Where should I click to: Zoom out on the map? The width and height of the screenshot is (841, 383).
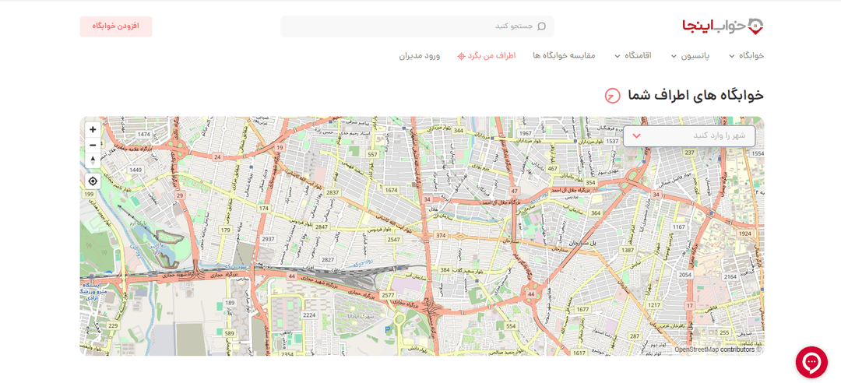pyautogui.click(x=93, y=145)
